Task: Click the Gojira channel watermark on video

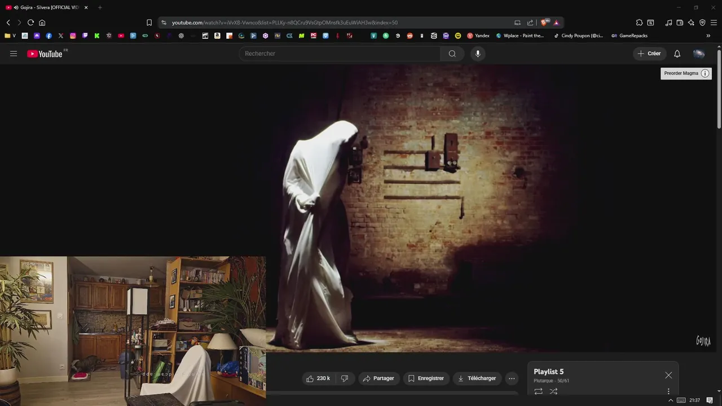Action: 703,341
